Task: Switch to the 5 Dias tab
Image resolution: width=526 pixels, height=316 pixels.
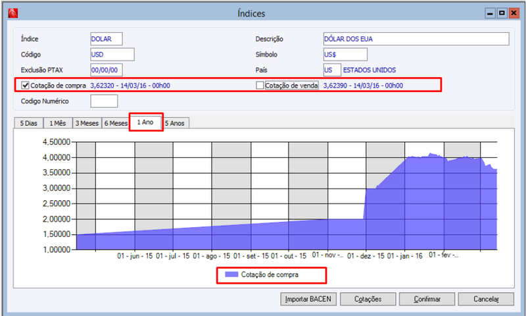Action: (28, 123)
